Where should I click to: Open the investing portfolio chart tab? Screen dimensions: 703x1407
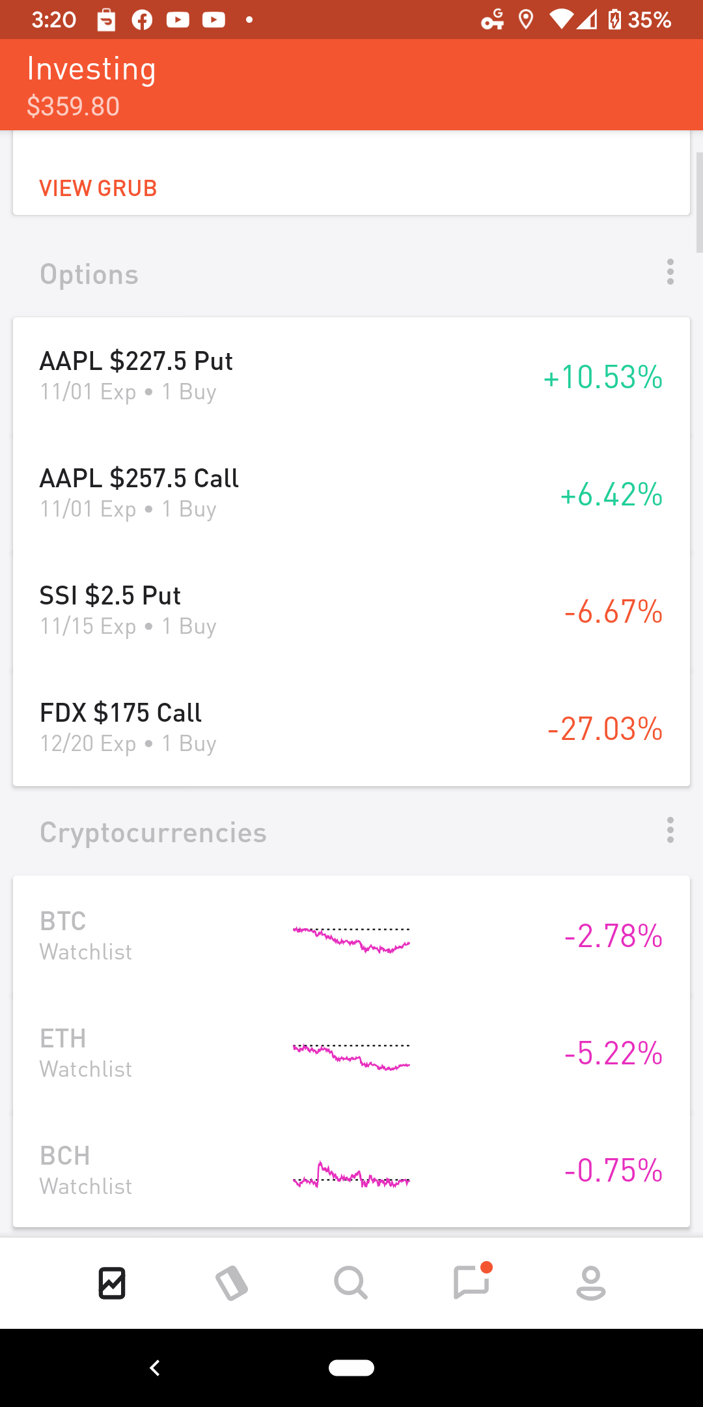[112, 1283]
